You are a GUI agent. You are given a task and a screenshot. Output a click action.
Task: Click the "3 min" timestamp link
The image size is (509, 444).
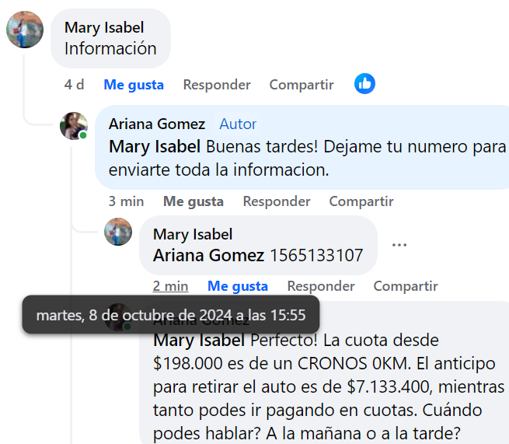[x=126, y=201]
